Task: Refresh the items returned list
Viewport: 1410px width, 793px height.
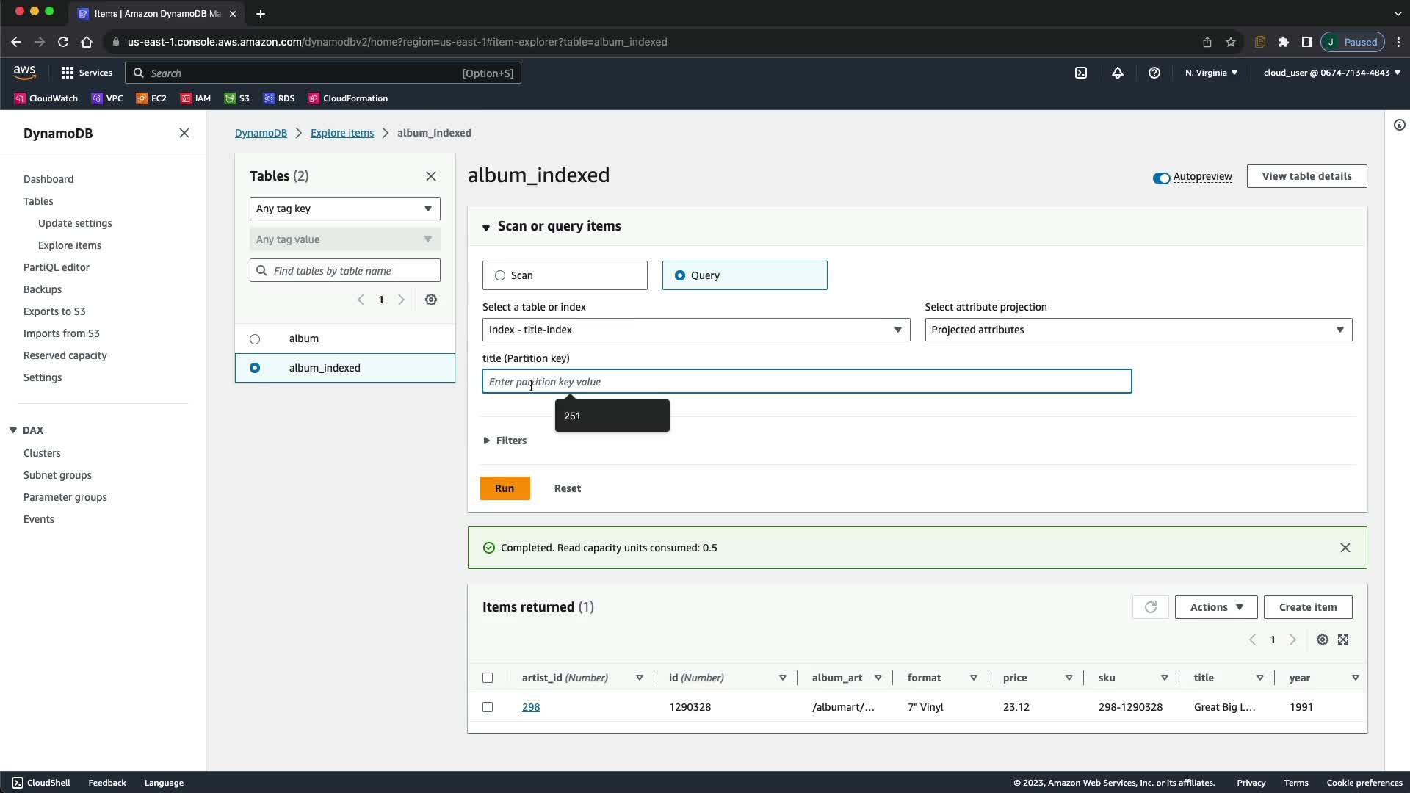Action: coord(1150,607)
